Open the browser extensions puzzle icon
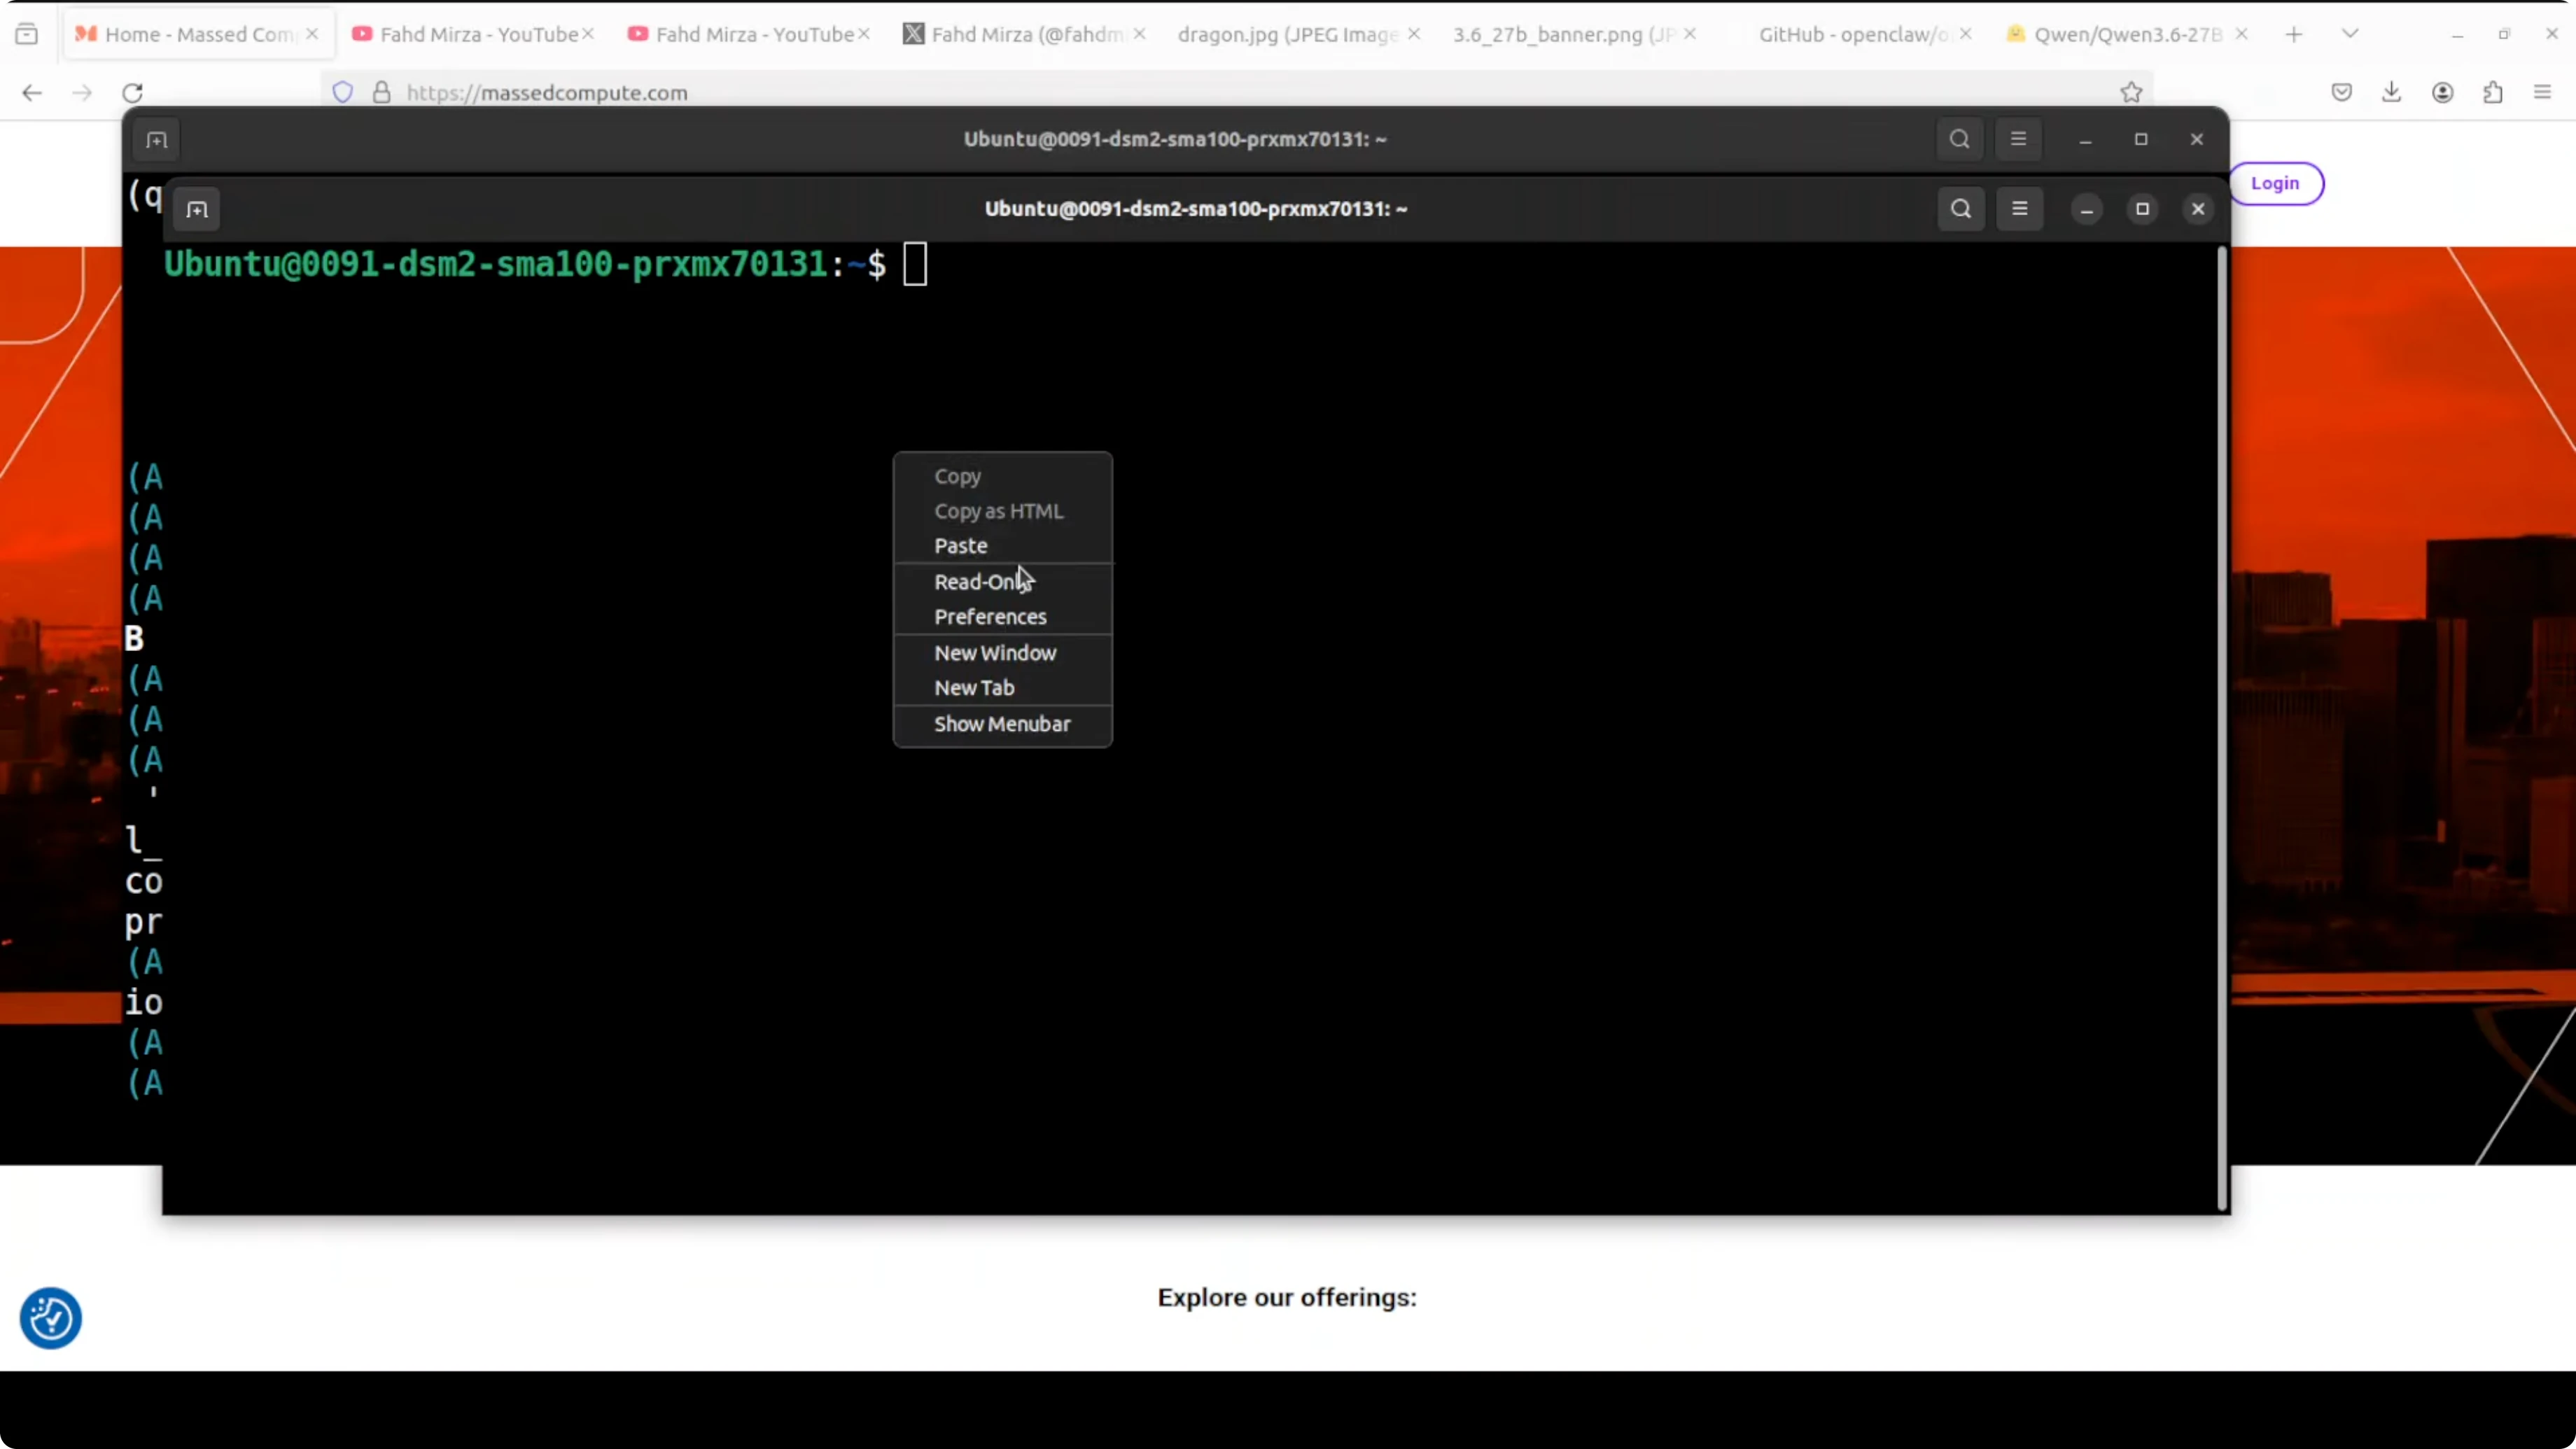This screenshot has height=1449, width=2576. pos(2492,93)
